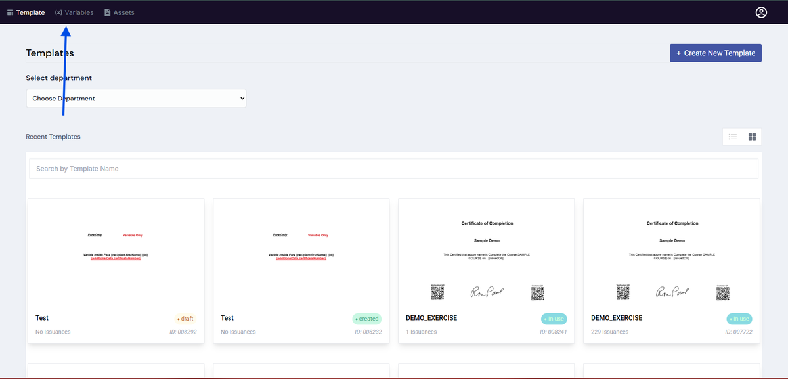The image size is (788, 379).
Task: Expand the Choose Department dropdown
Action: coord(136,99)
